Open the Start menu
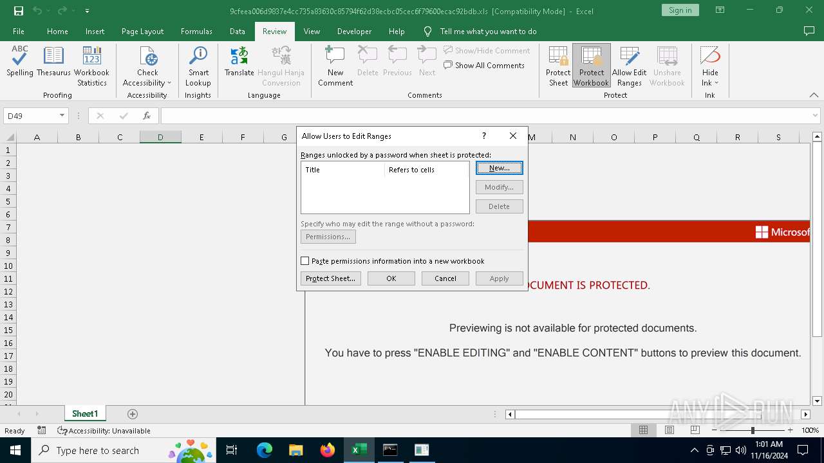The height and width of the screenshot is (463, 824). tap(15, 450)
